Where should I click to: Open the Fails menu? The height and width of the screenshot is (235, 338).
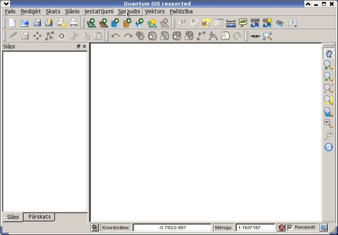(x=10, y=11)
